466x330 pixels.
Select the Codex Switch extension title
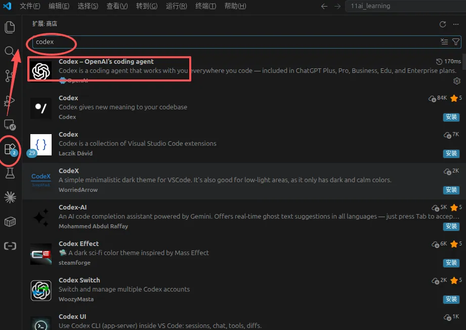(79, 280)
